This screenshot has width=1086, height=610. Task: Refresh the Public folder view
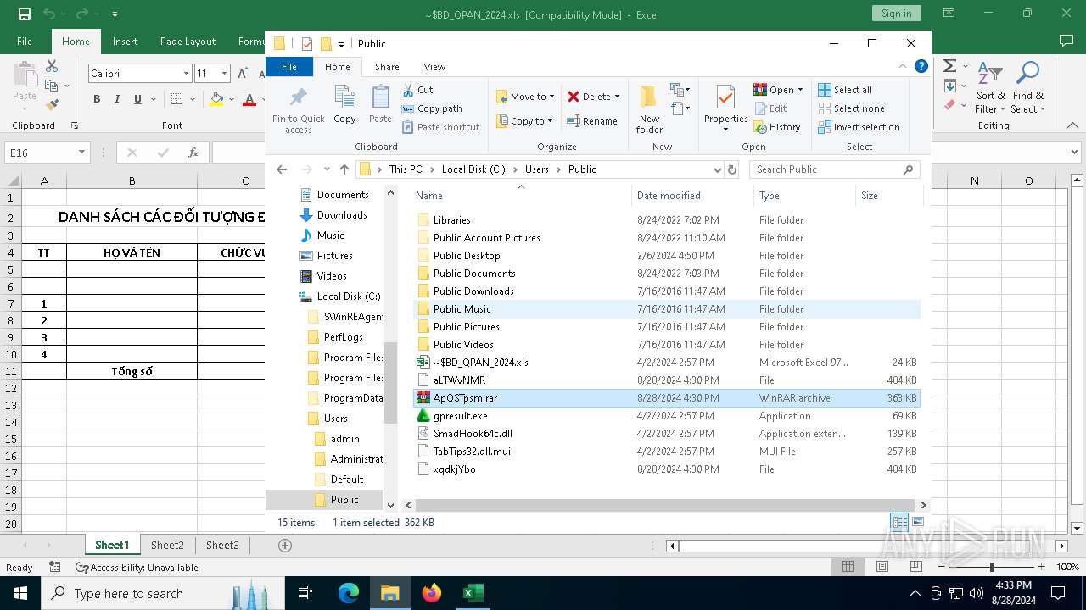[732, 169]
